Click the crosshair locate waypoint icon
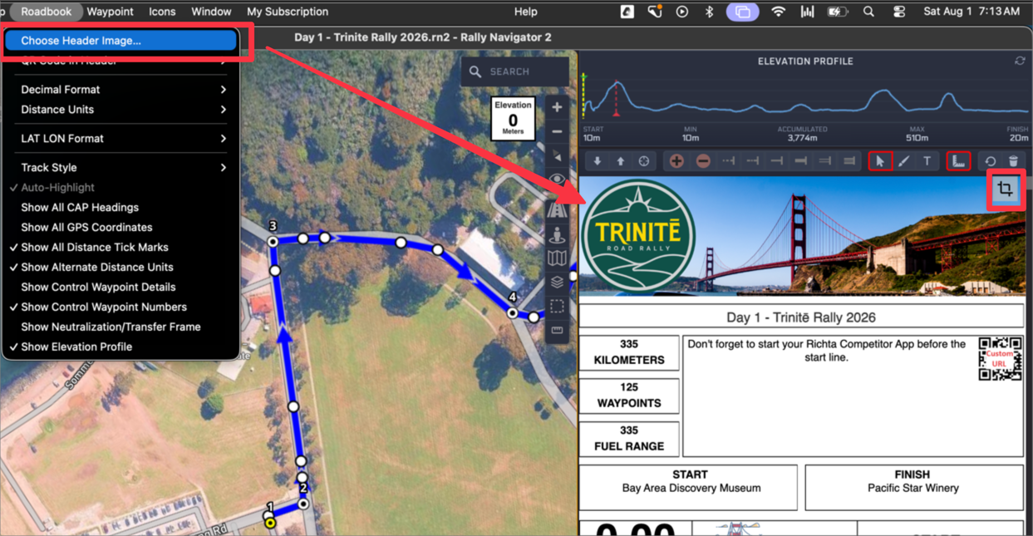The height and width of the screenshot is (536, 1033). click(644, 161)
